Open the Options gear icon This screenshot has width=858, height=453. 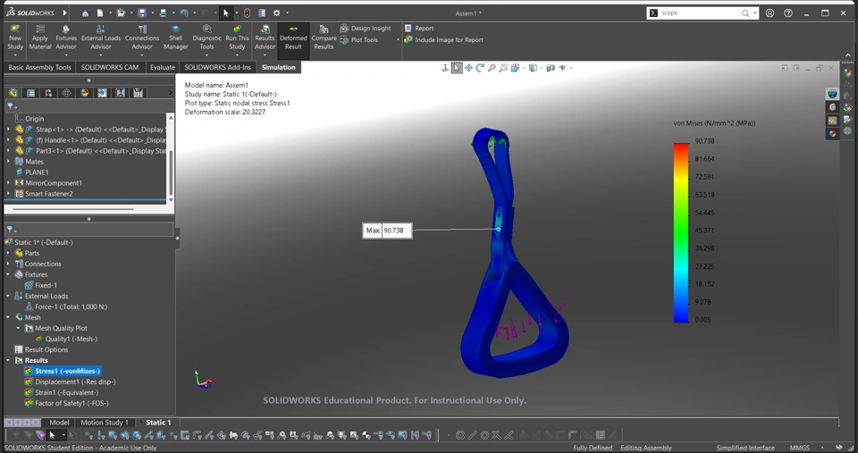point(276,13)
